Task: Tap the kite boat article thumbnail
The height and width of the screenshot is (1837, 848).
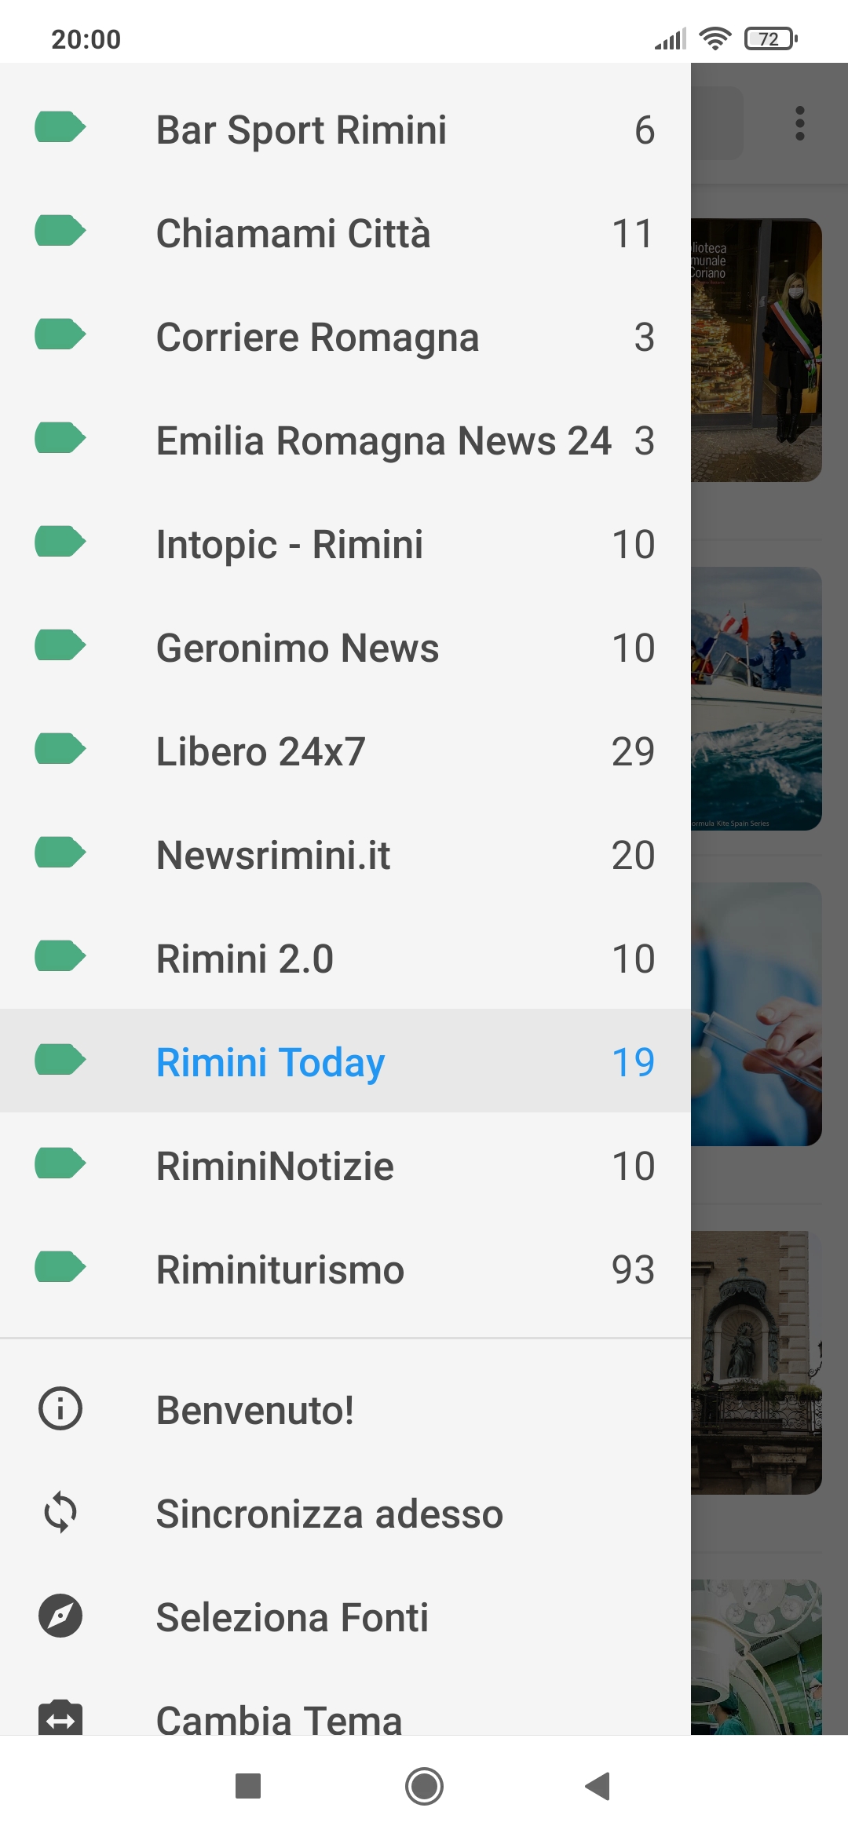Action: (x=756, y=699)
